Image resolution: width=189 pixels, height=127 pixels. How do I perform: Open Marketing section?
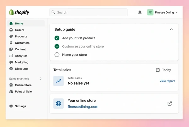pos(26,62)
